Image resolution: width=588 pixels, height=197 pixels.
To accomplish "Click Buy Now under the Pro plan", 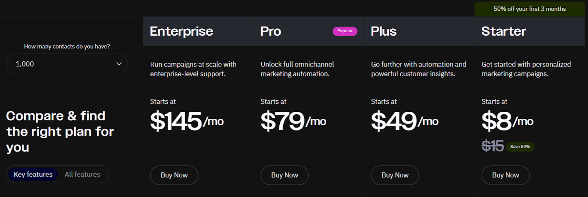I will tap(284, 175).
